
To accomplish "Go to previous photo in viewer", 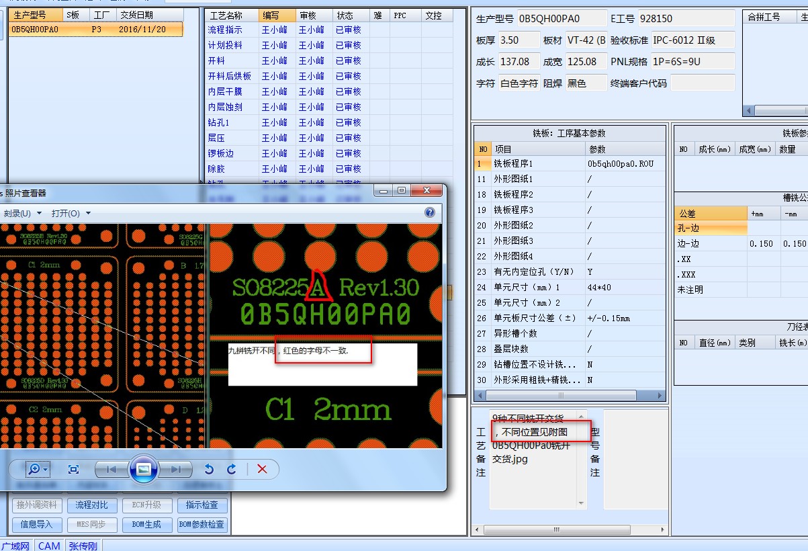I will tap(111, 469).
